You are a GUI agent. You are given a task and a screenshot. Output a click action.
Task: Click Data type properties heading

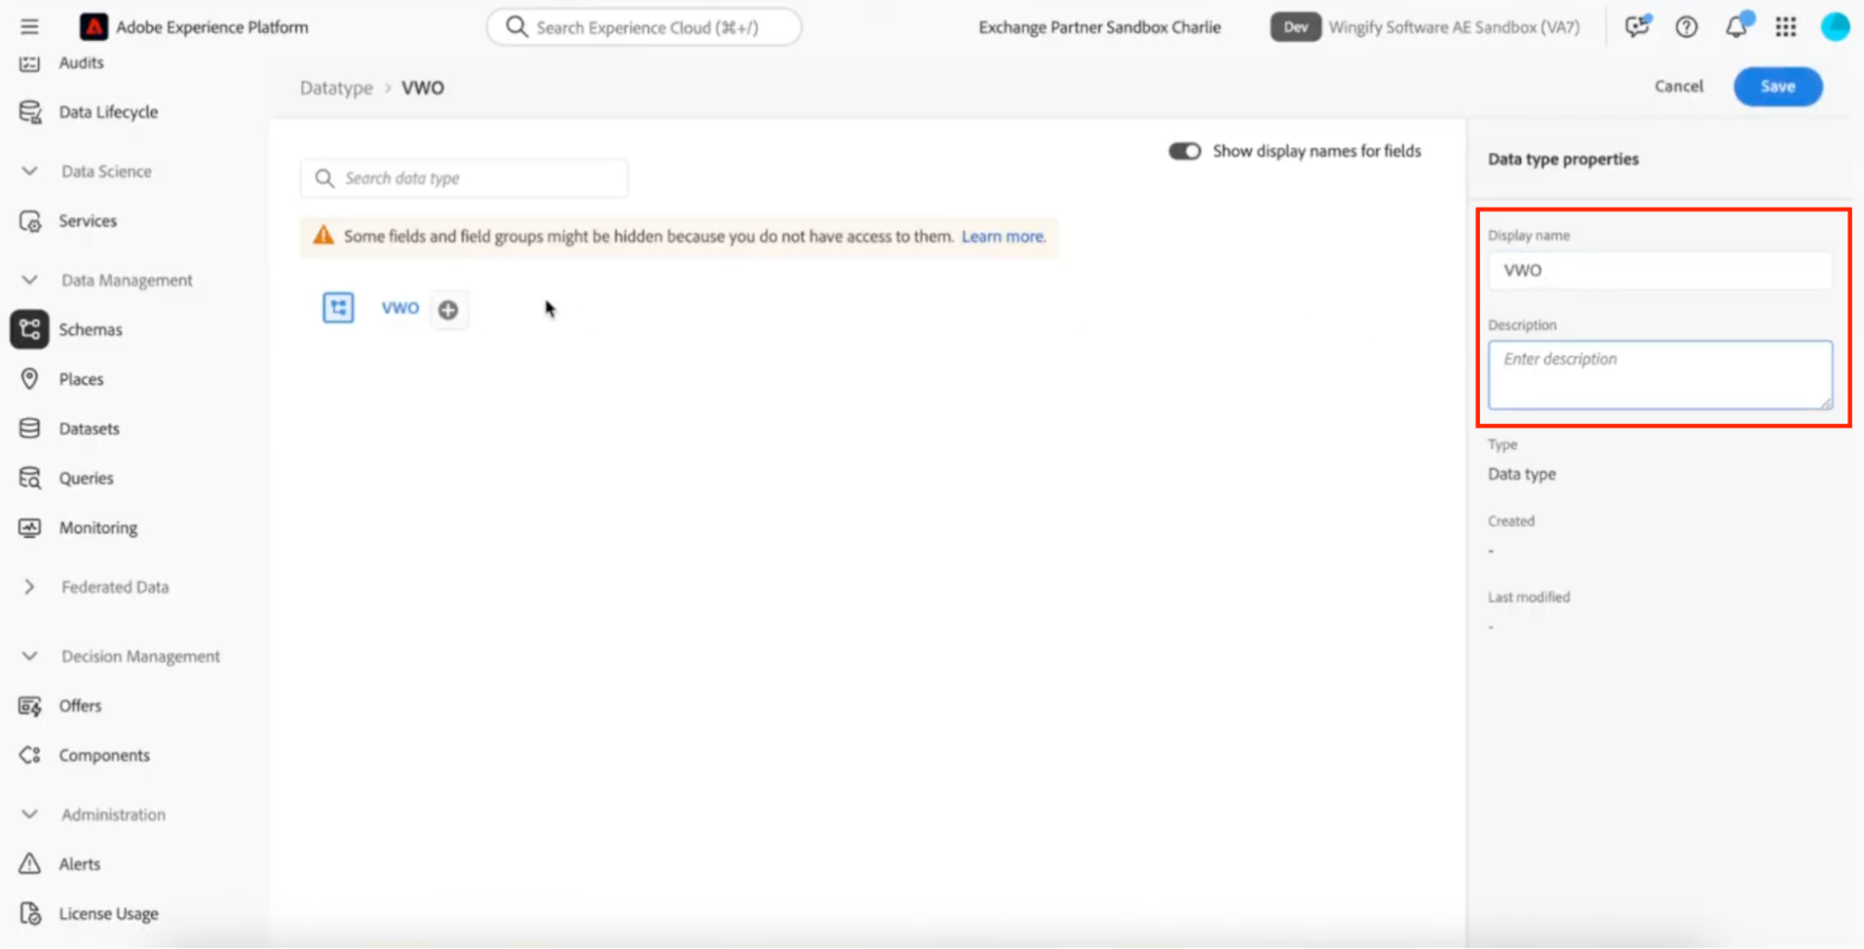(1563, 158)
